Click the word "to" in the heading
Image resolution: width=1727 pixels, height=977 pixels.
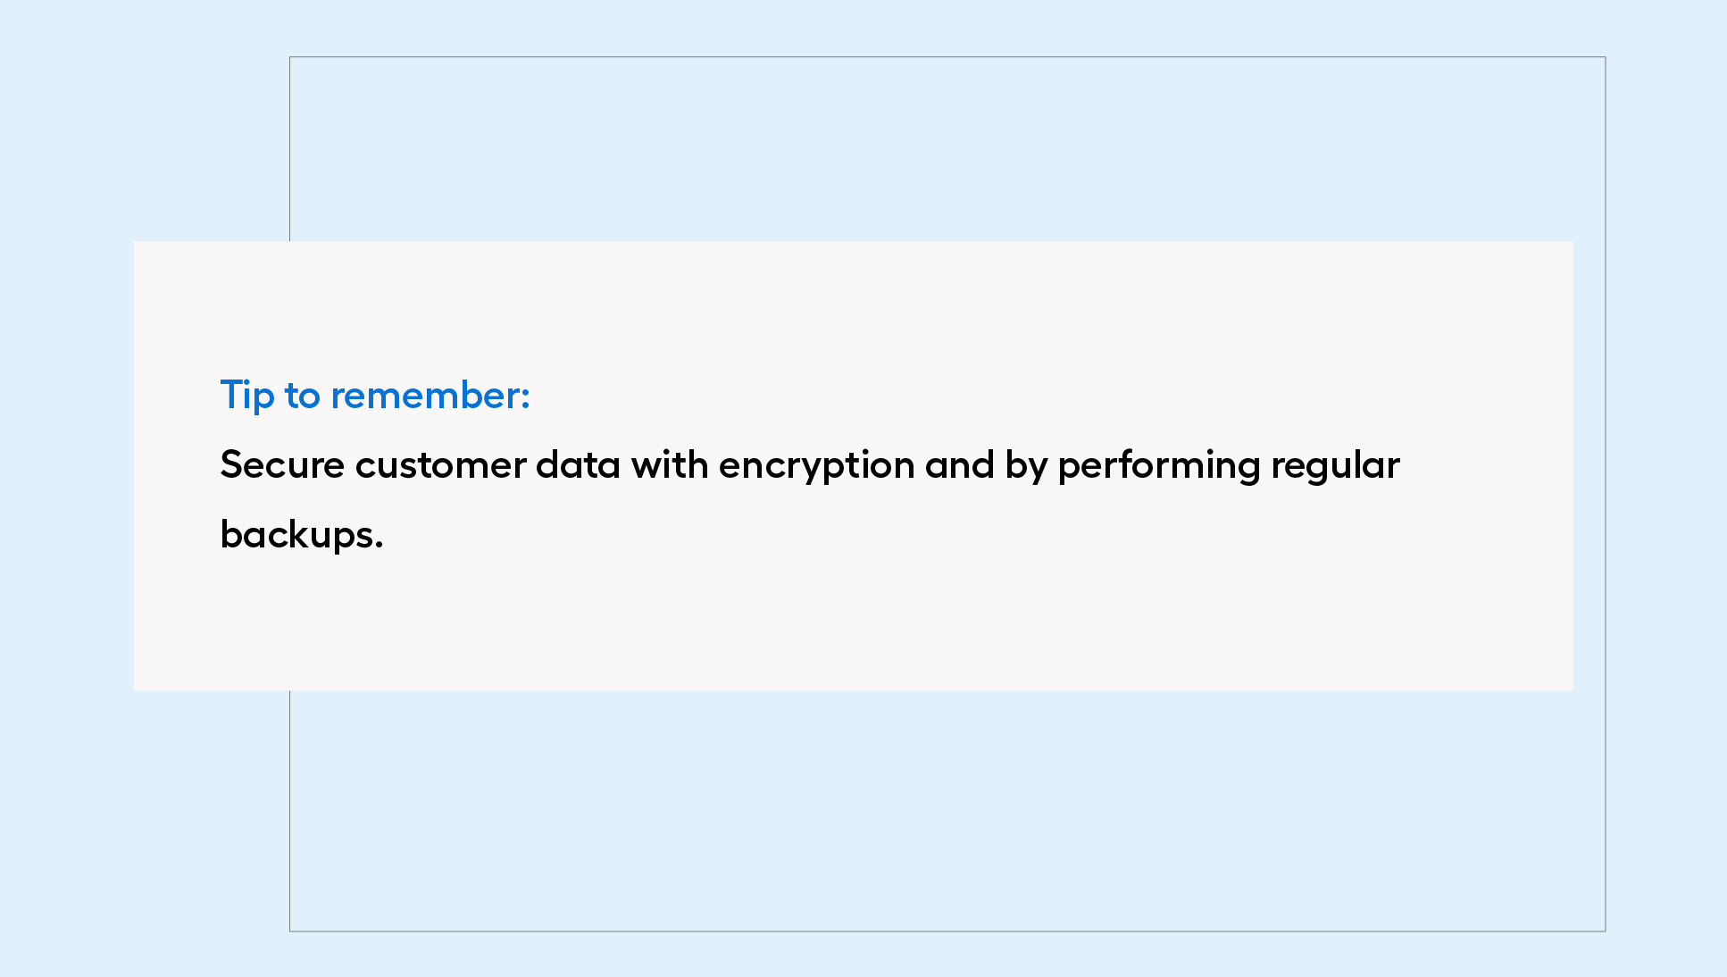point(303,396)
